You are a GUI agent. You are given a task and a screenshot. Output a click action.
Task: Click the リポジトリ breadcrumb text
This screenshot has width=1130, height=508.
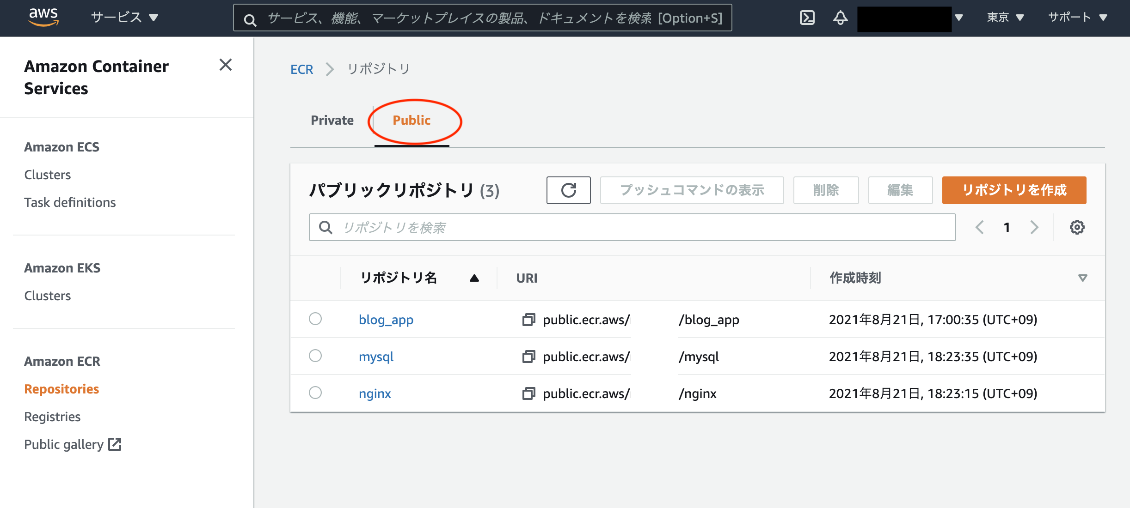(x=379, y=69)
